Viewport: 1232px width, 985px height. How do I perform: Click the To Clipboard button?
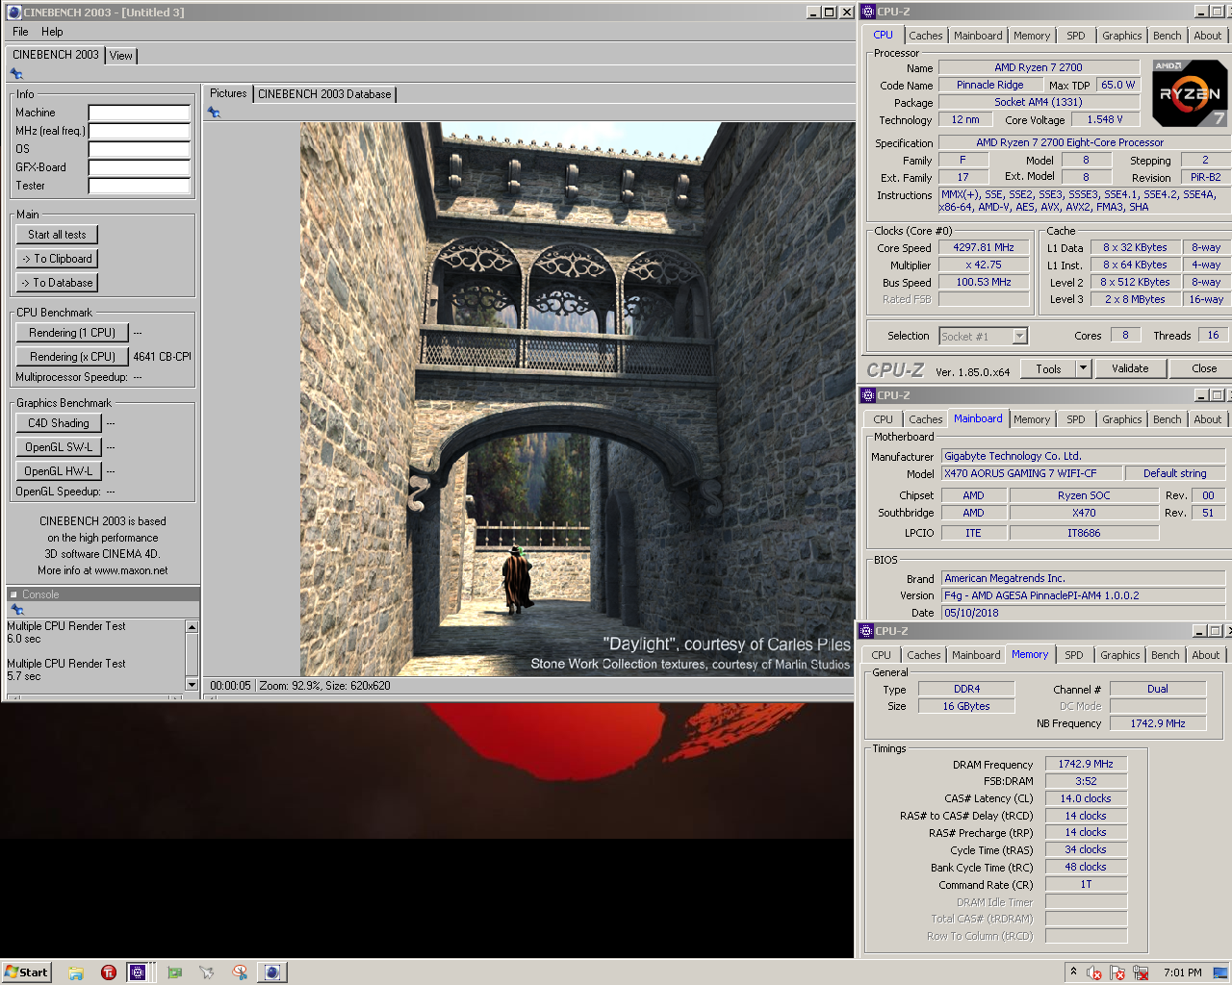(57, 259)
